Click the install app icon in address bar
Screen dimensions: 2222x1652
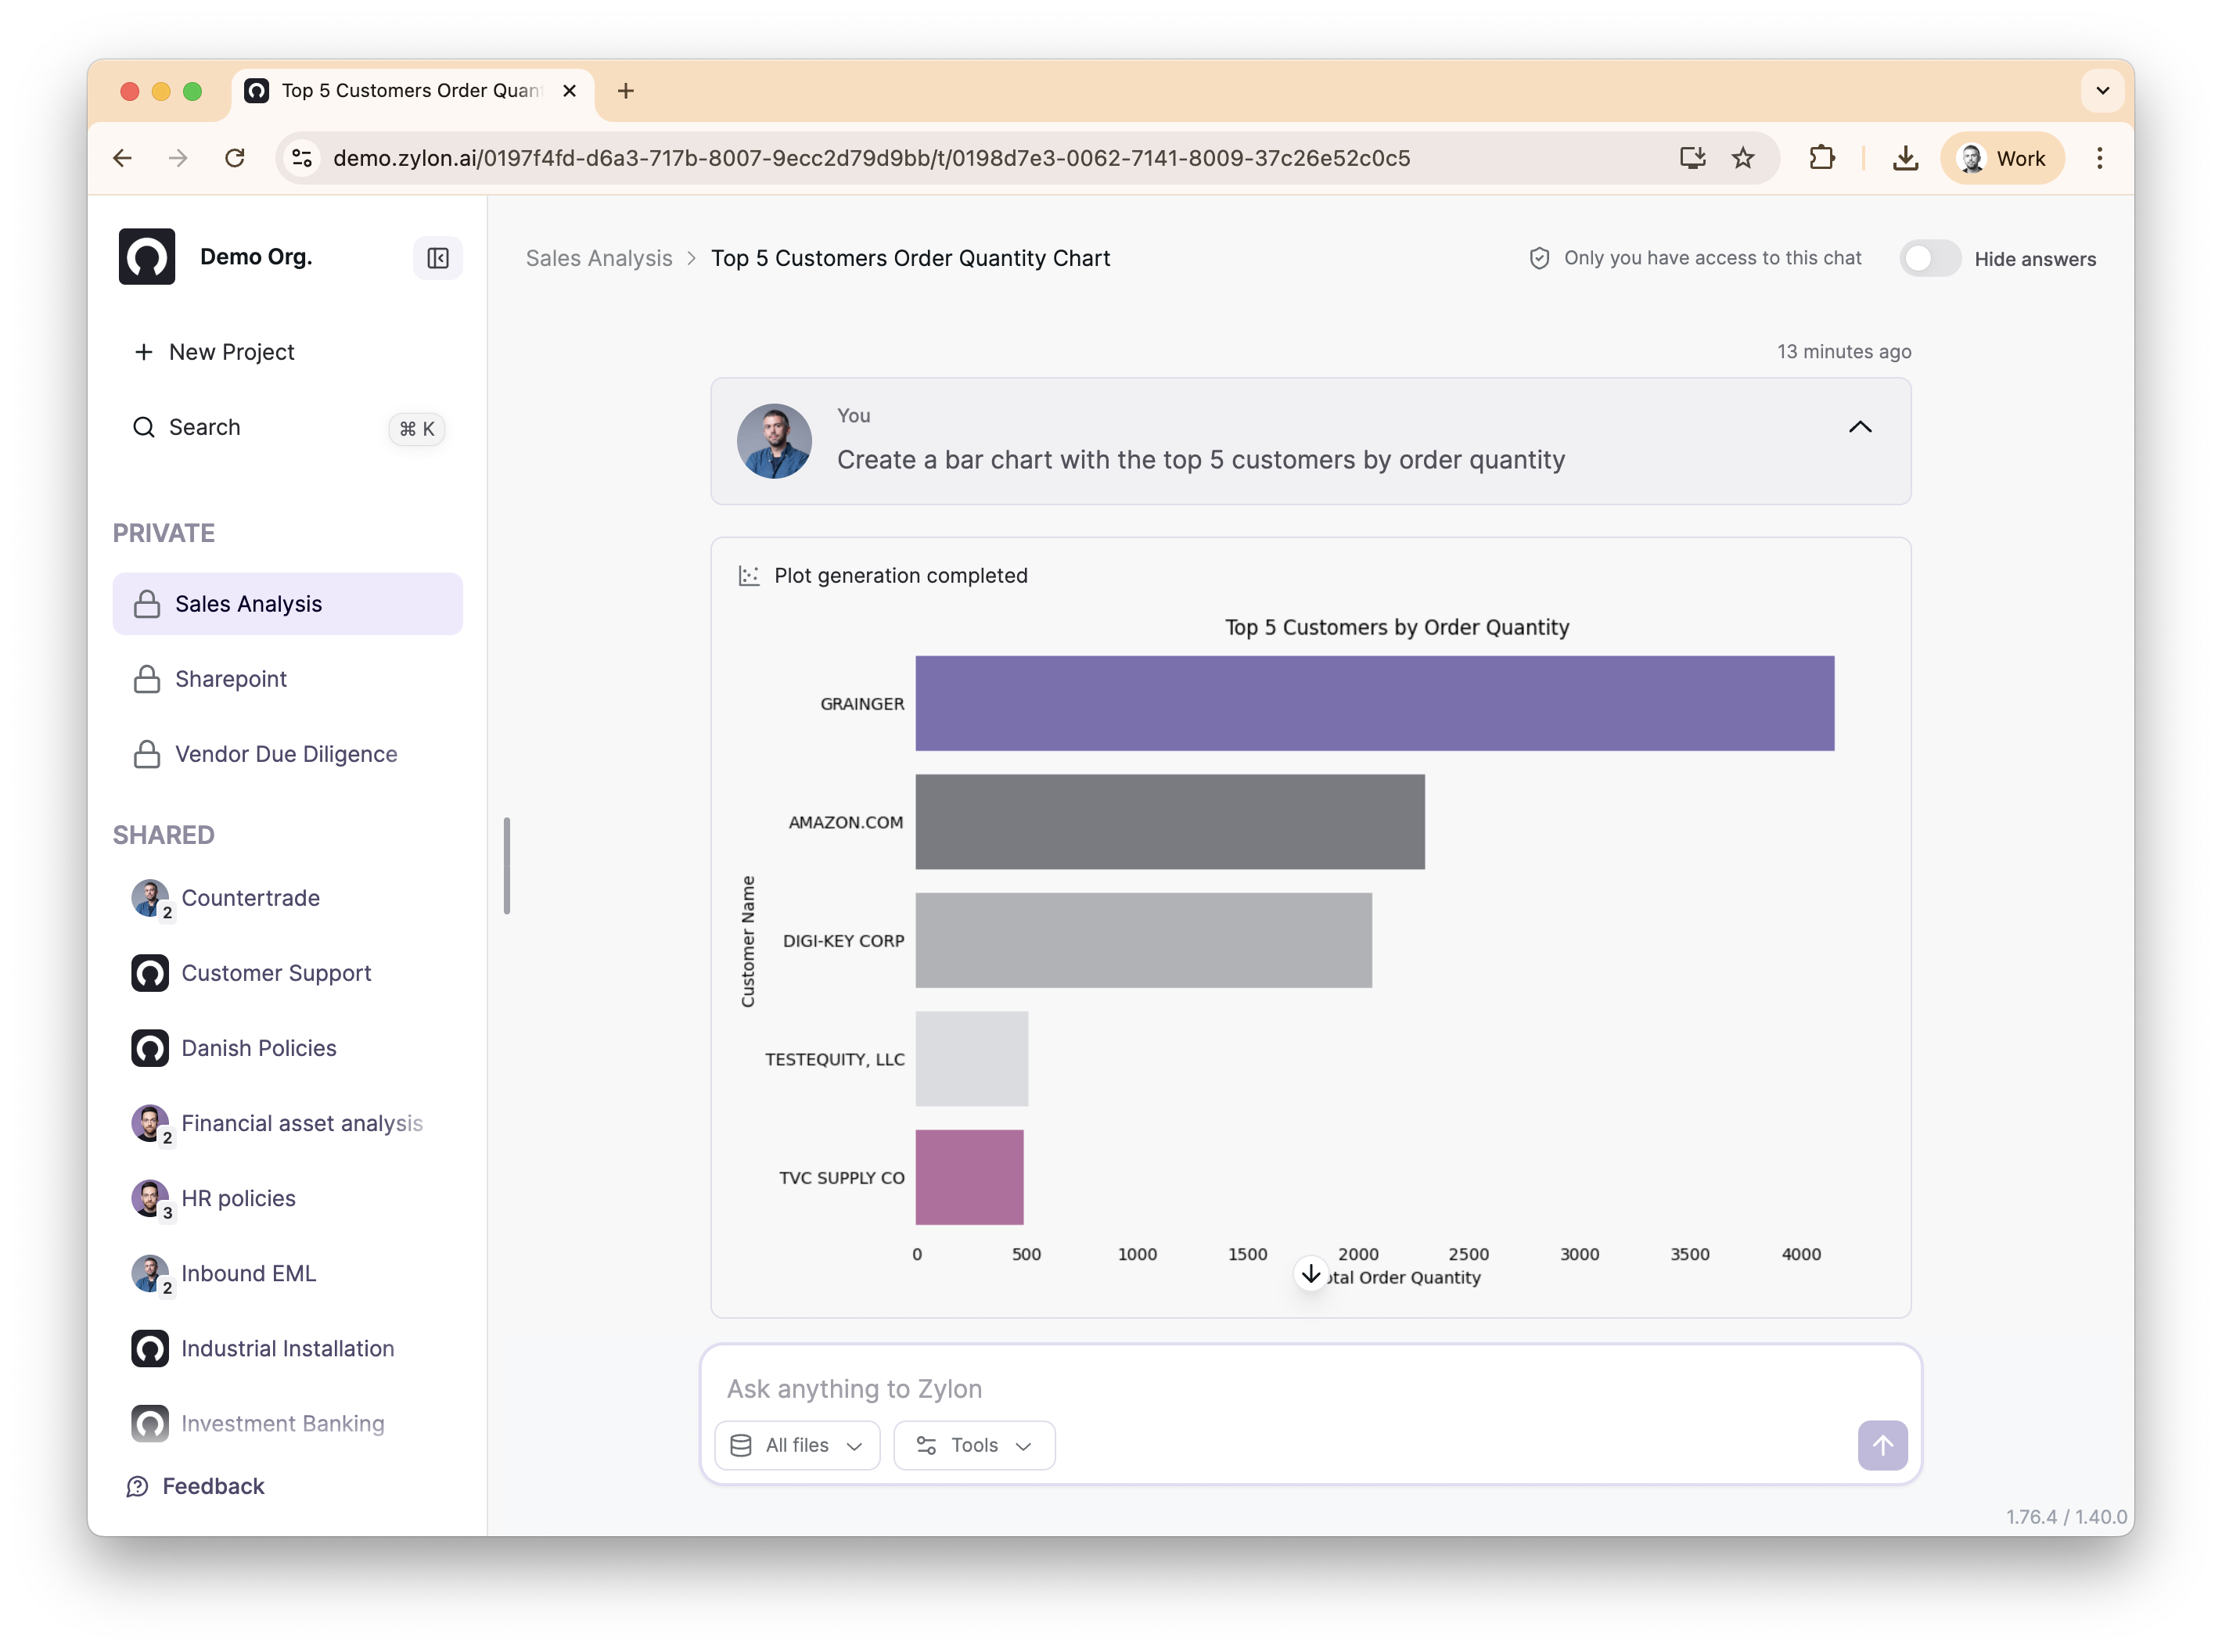[1692, 158]
